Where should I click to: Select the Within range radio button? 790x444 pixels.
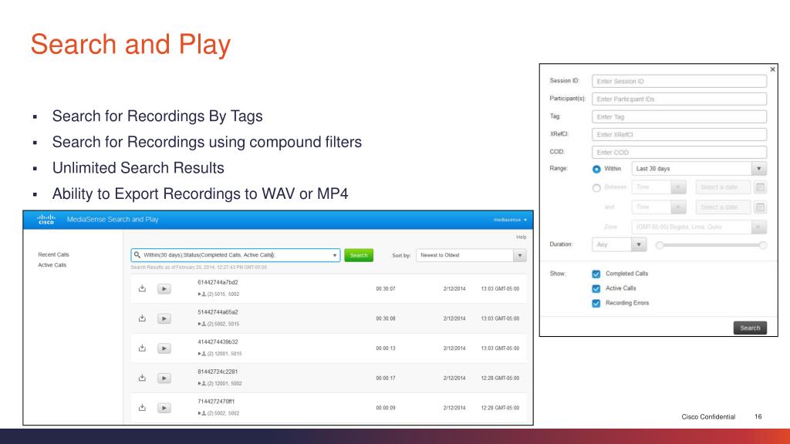tap(596, 169)
